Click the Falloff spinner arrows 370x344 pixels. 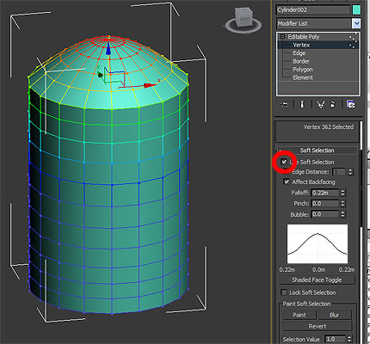pos(342,193)
